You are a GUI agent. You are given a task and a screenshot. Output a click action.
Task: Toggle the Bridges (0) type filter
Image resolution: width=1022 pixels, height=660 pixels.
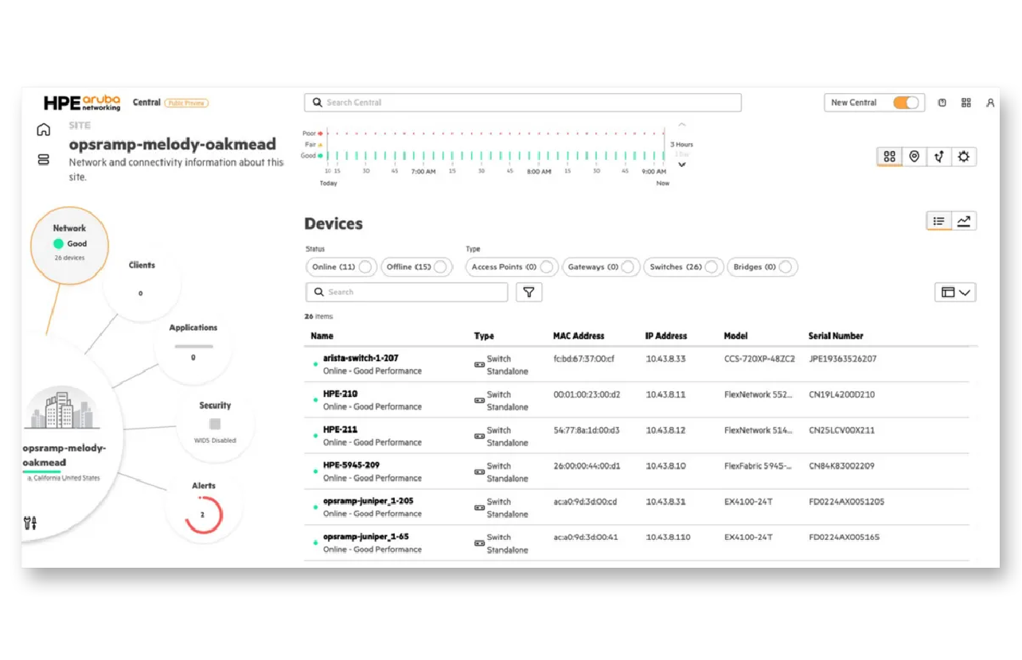[763, 267]
